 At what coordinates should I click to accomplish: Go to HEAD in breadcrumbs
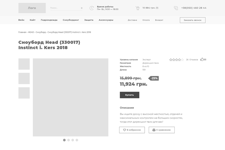pyautogui.click(x=31, y=32)
